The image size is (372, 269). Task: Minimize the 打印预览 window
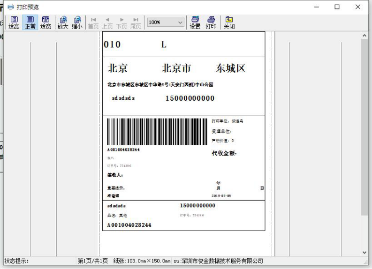pyautogui.click(x=317, y=7)
